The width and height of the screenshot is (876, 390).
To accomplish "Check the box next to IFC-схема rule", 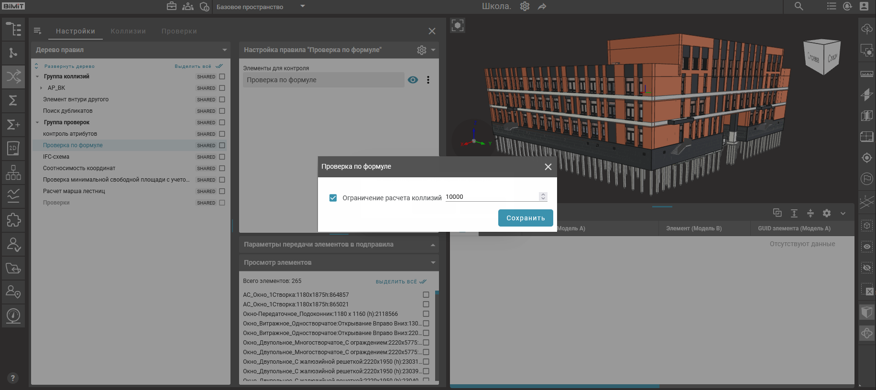I will click(x=222, y=157).
